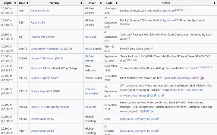The image size is (217, 135).
Task: Open Donkervoort D8 RS link in 7:18.1 row
Action: [42, 131]
